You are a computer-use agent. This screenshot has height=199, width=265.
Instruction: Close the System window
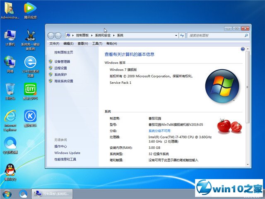tap(245, 29)
